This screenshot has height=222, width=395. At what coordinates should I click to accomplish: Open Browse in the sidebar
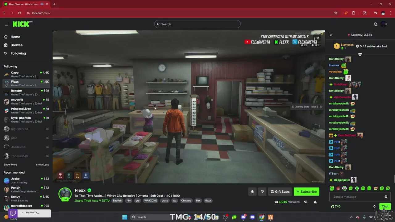pyautogui.click(x=16, y=45)
